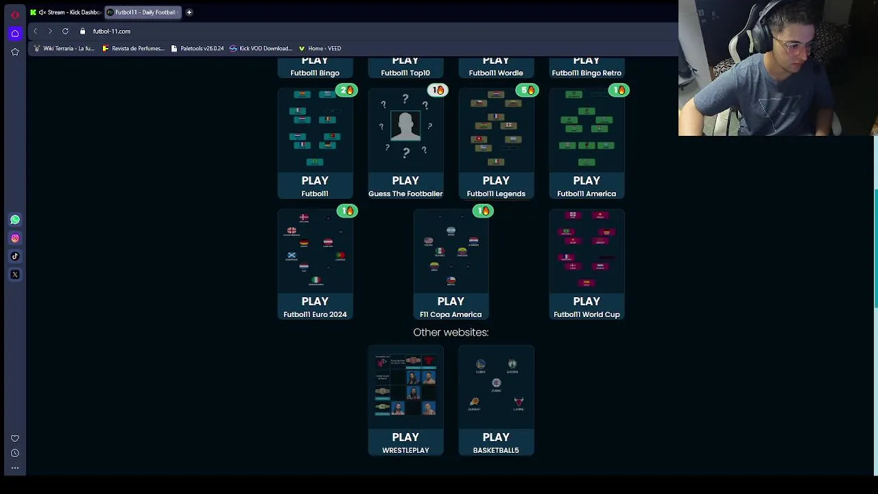Viewport: 878px width, 494px height.
Task: Reload the current page
Action: click(65, 31)
